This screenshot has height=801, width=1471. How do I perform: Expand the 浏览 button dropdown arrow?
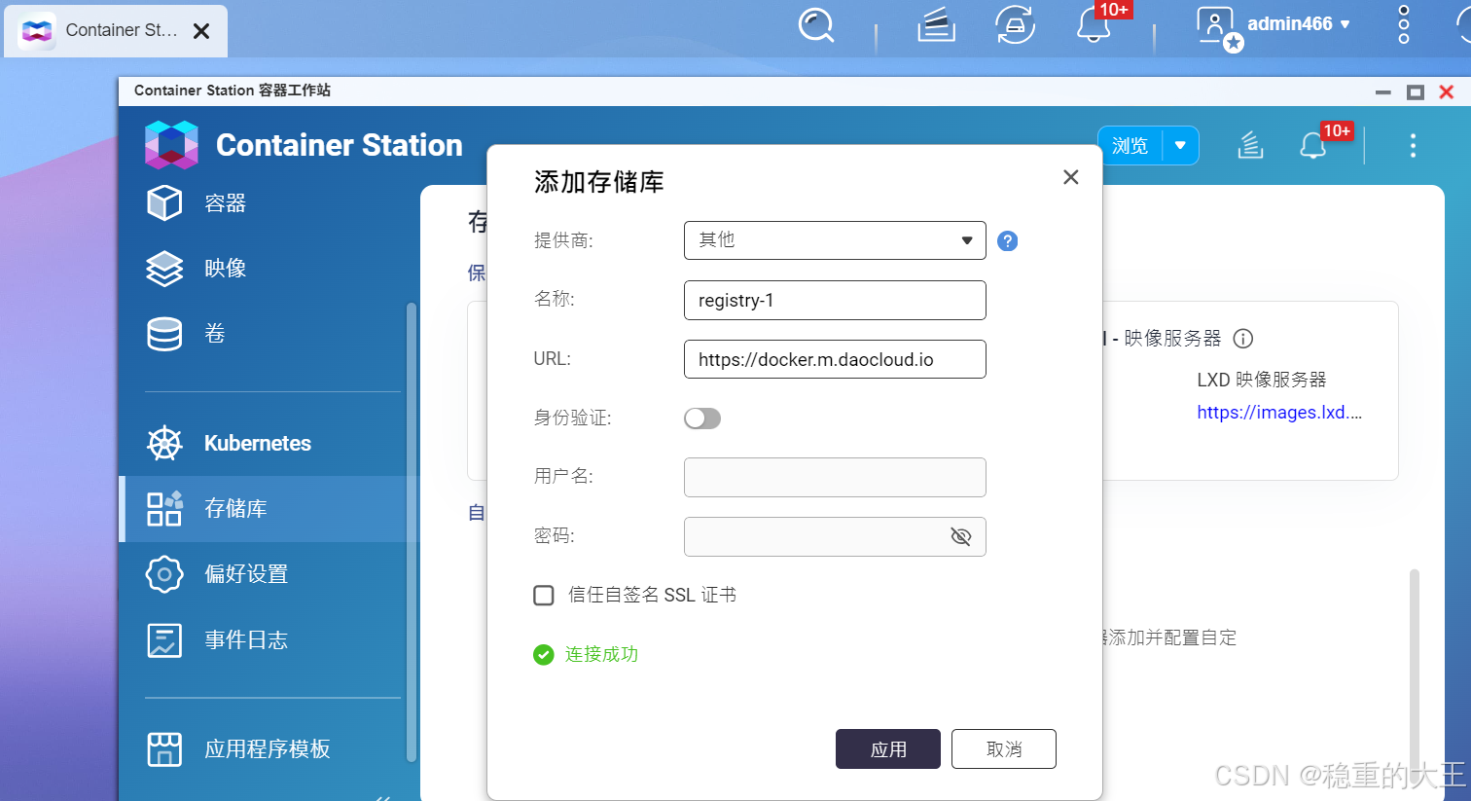[x=1180, y=145]
